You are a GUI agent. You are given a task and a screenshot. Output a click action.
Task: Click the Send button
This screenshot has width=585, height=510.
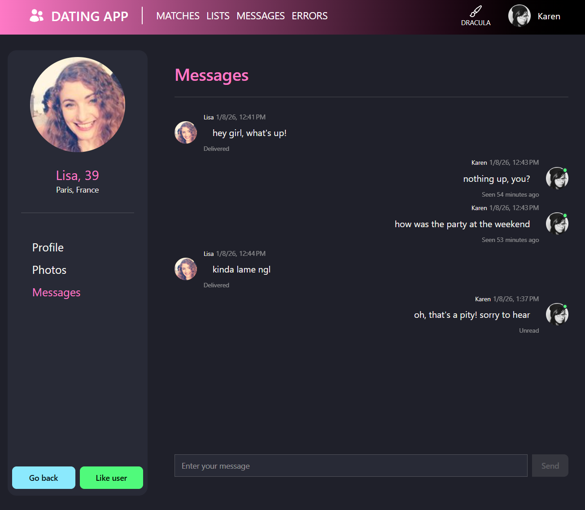[550, 466]
